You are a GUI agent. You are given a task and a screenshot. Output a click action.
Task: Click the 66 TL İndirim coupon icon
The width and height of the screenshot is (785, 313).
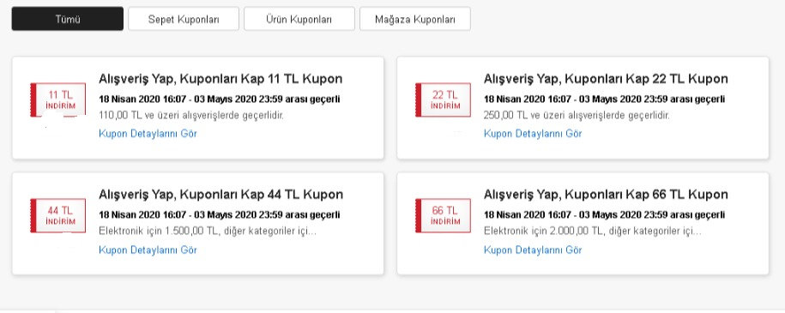pos(443,216)
